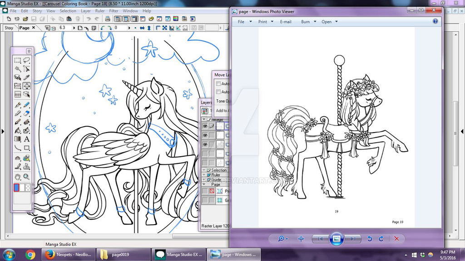Play slide show in Photo Viewer
The width and height of the screenshot is (465, 261).
pos(336,239)
